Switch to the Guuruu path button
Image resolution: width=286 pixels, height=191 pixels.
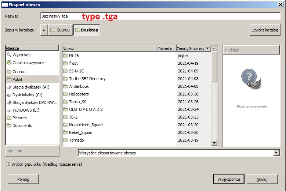point(60,30)
